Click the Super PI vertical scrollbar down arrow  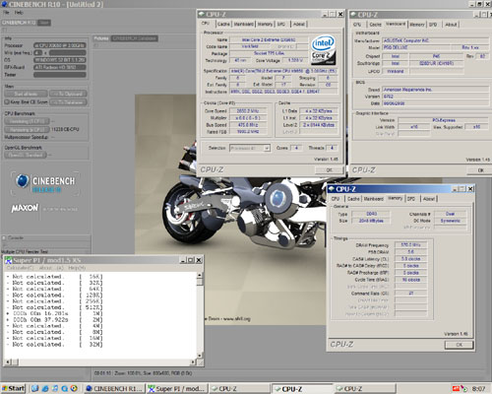coord(200,356)
